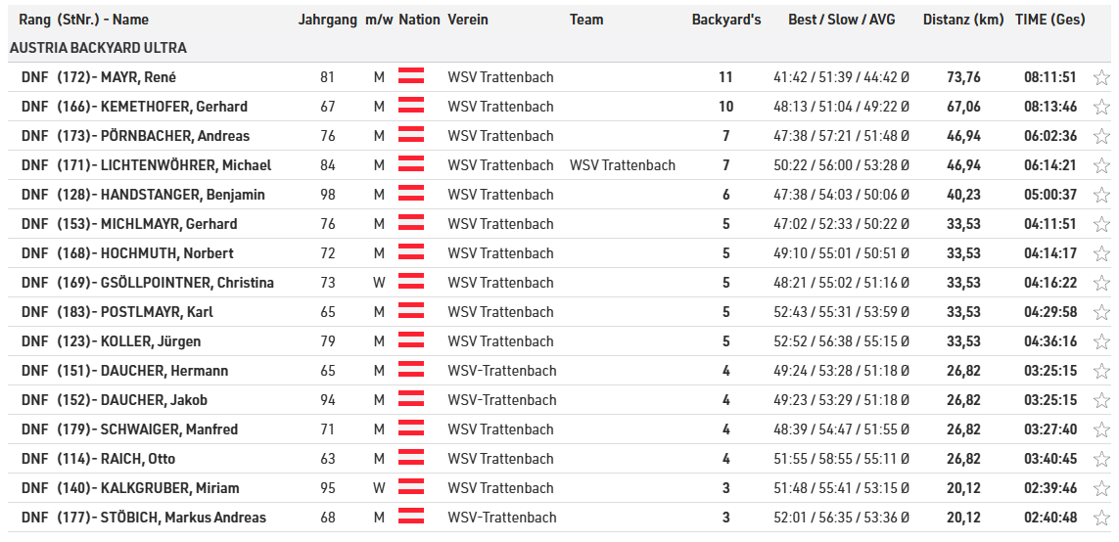Click nation flag in KALKGRUBER, Miriam row

pos(411,486)
